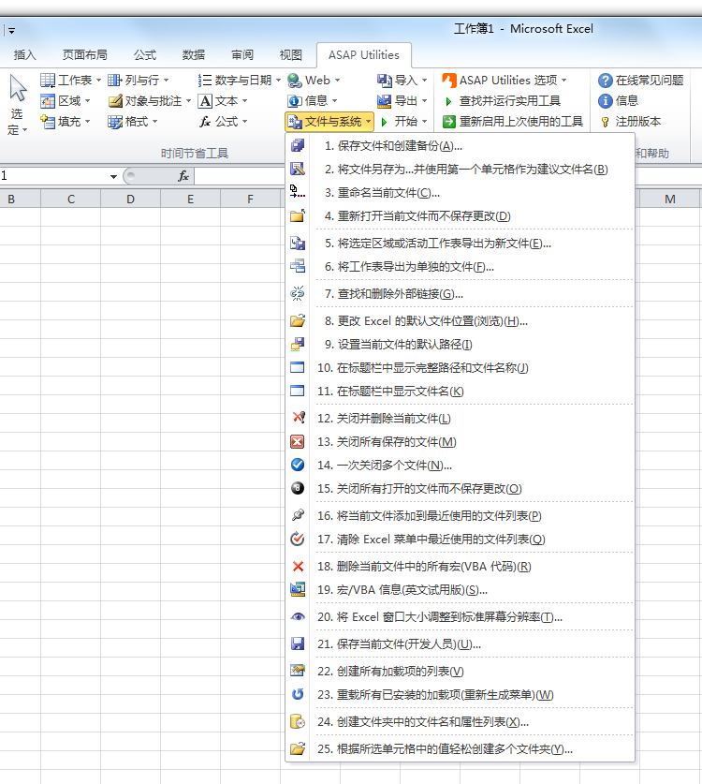Open the 列与行 dropdown
This screenshot has height=784, width=702.
point(139,80)
